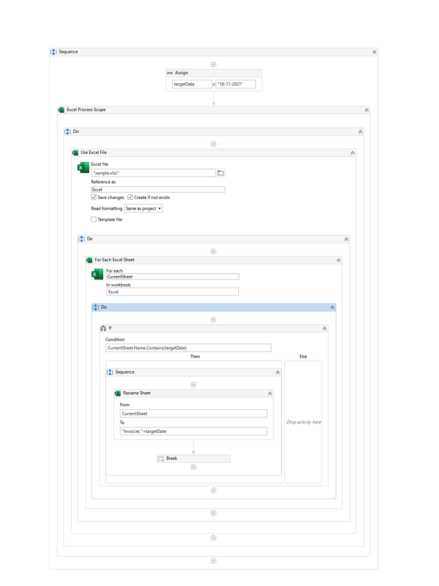Click the If activity's condition icon
439x586 pixels.
[x=103, y=328]
